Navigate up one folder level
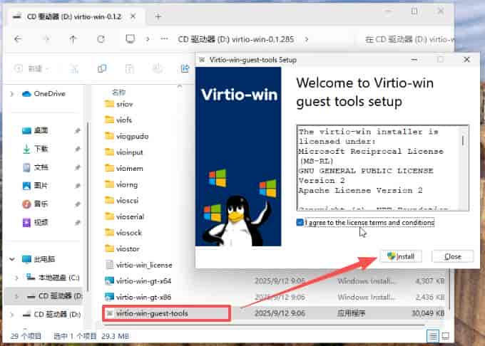This screenshot has width=485, height=346. point(73,39)
